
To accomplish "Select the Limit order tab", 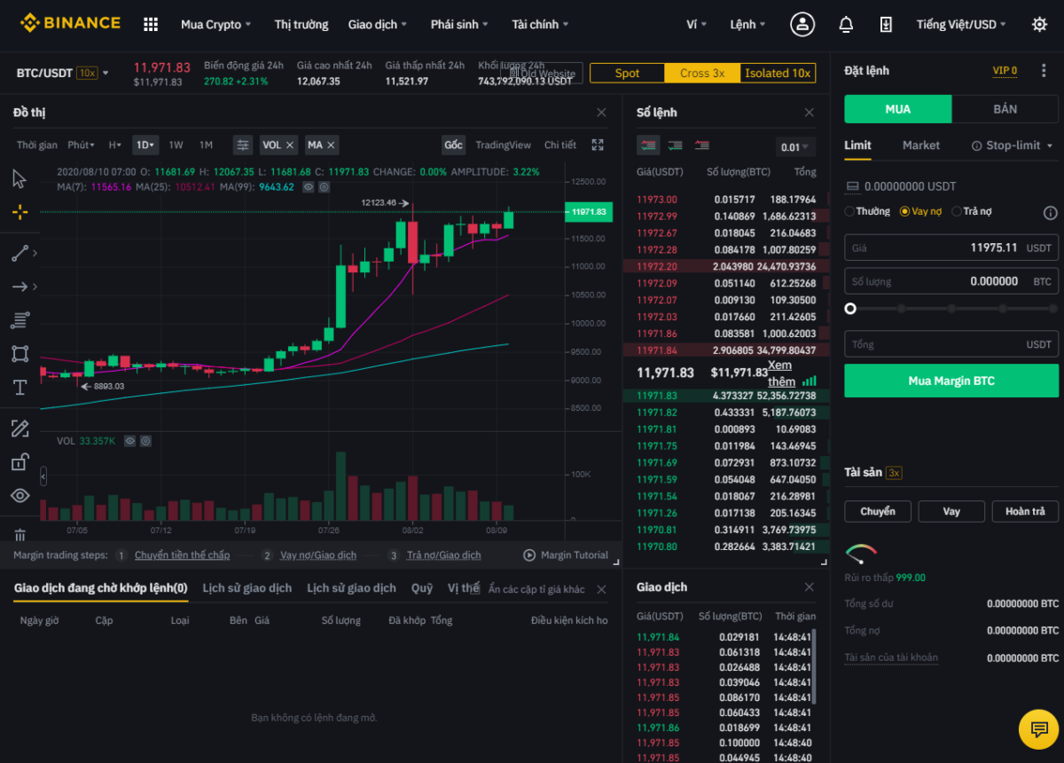I will pos(857,146).
